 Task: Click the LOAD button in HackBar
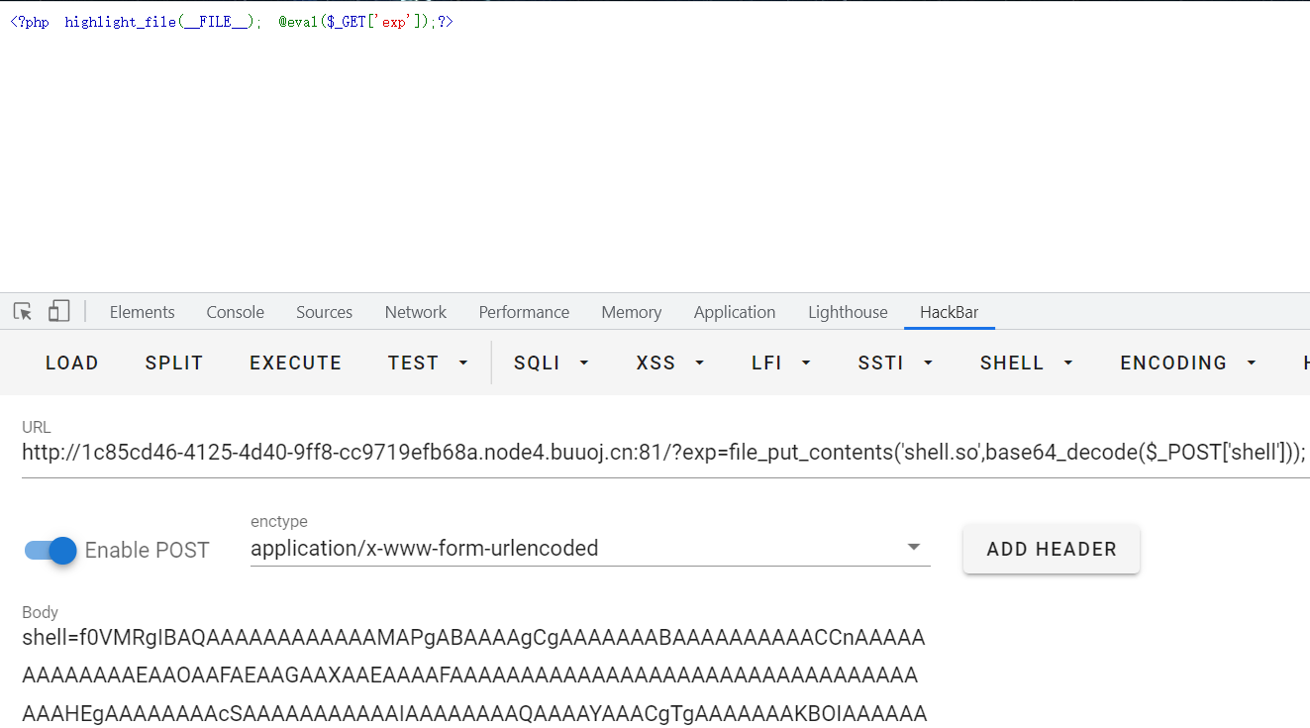click(x=72, y=363)
